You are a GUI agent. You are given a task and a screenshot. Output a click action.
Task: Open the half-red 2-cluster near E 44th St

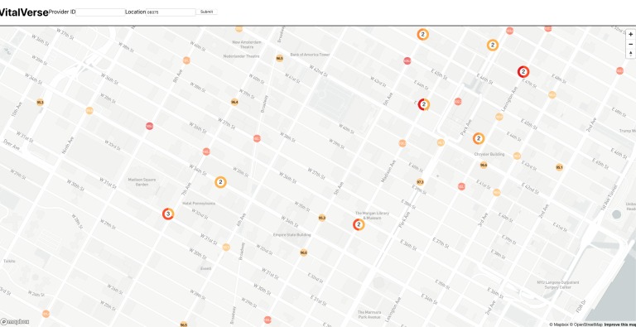[x=423, y=104]
